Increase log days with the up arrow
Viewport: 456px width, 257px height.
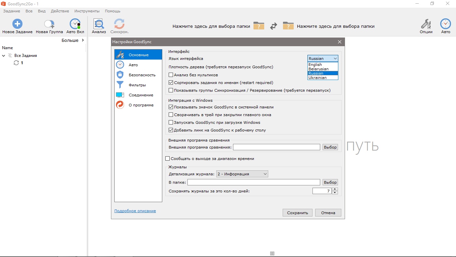tap(335, 189)
